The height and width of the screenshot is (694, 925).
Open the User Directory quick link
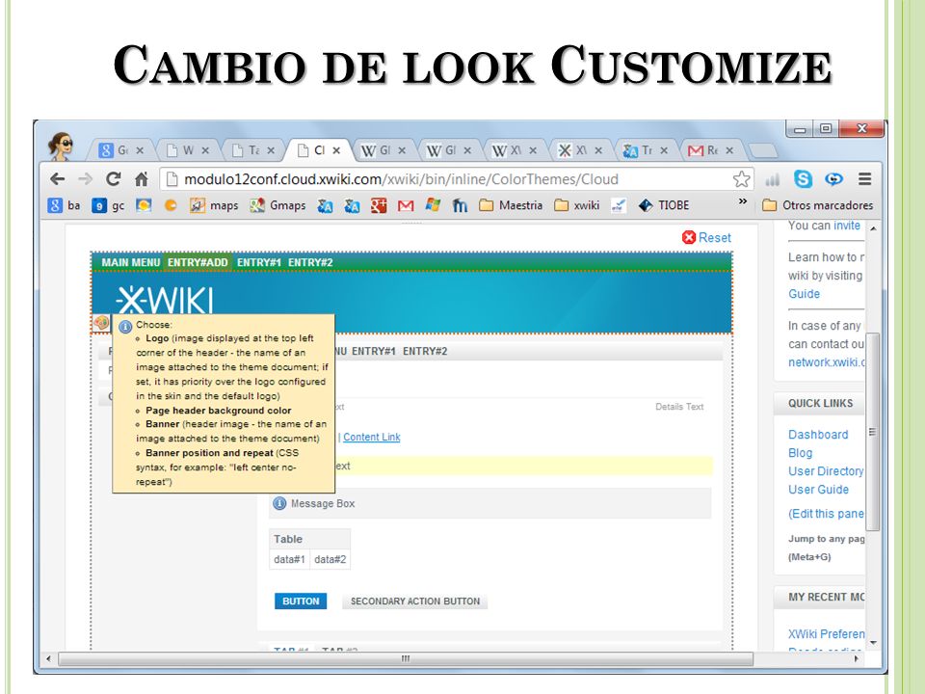pyautogui.click(x=826, y=471)
